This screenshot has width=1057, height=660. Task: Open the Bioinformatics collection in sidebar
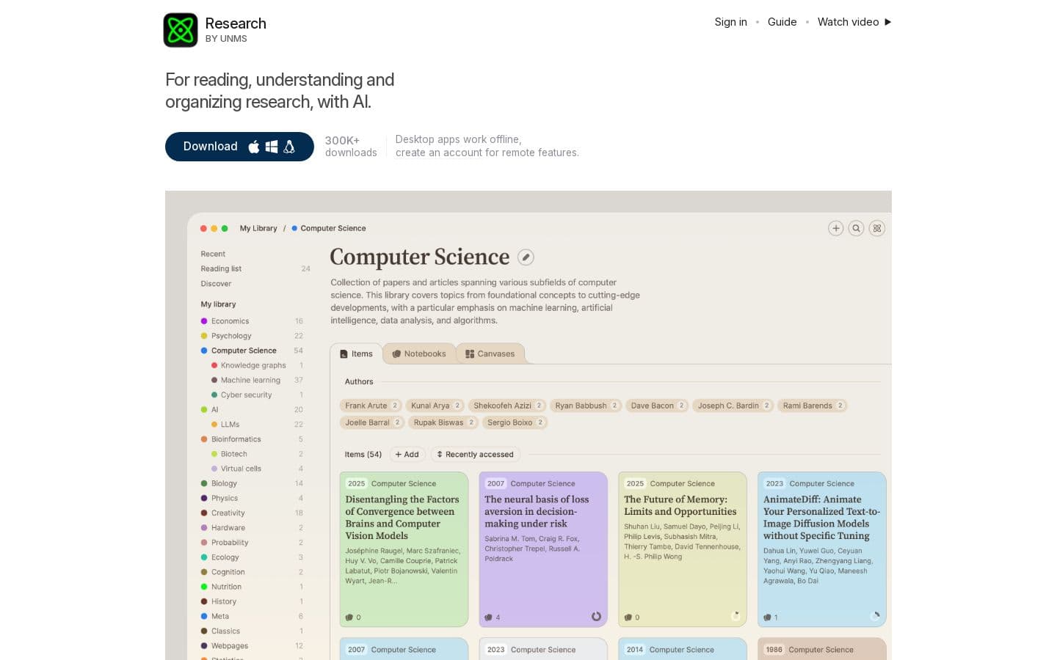(236, 439)
